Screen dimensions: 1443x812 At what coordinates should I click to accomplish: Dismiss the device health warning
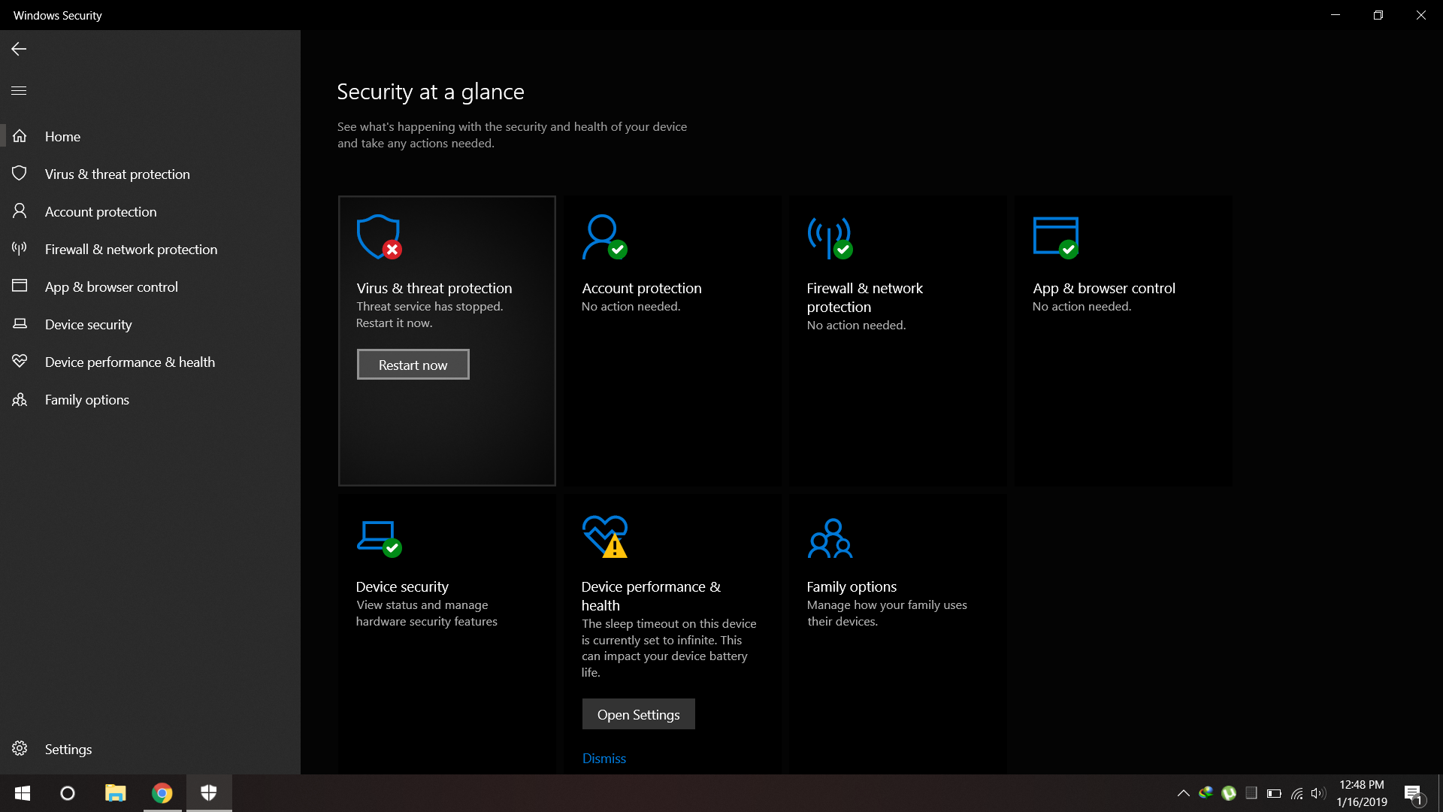pyautogui.click(x=604, y=759)
